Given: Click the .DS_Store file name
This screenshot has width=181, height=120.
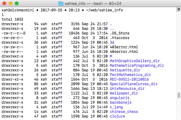Looking at the screenshot, I should pos(120,33).
